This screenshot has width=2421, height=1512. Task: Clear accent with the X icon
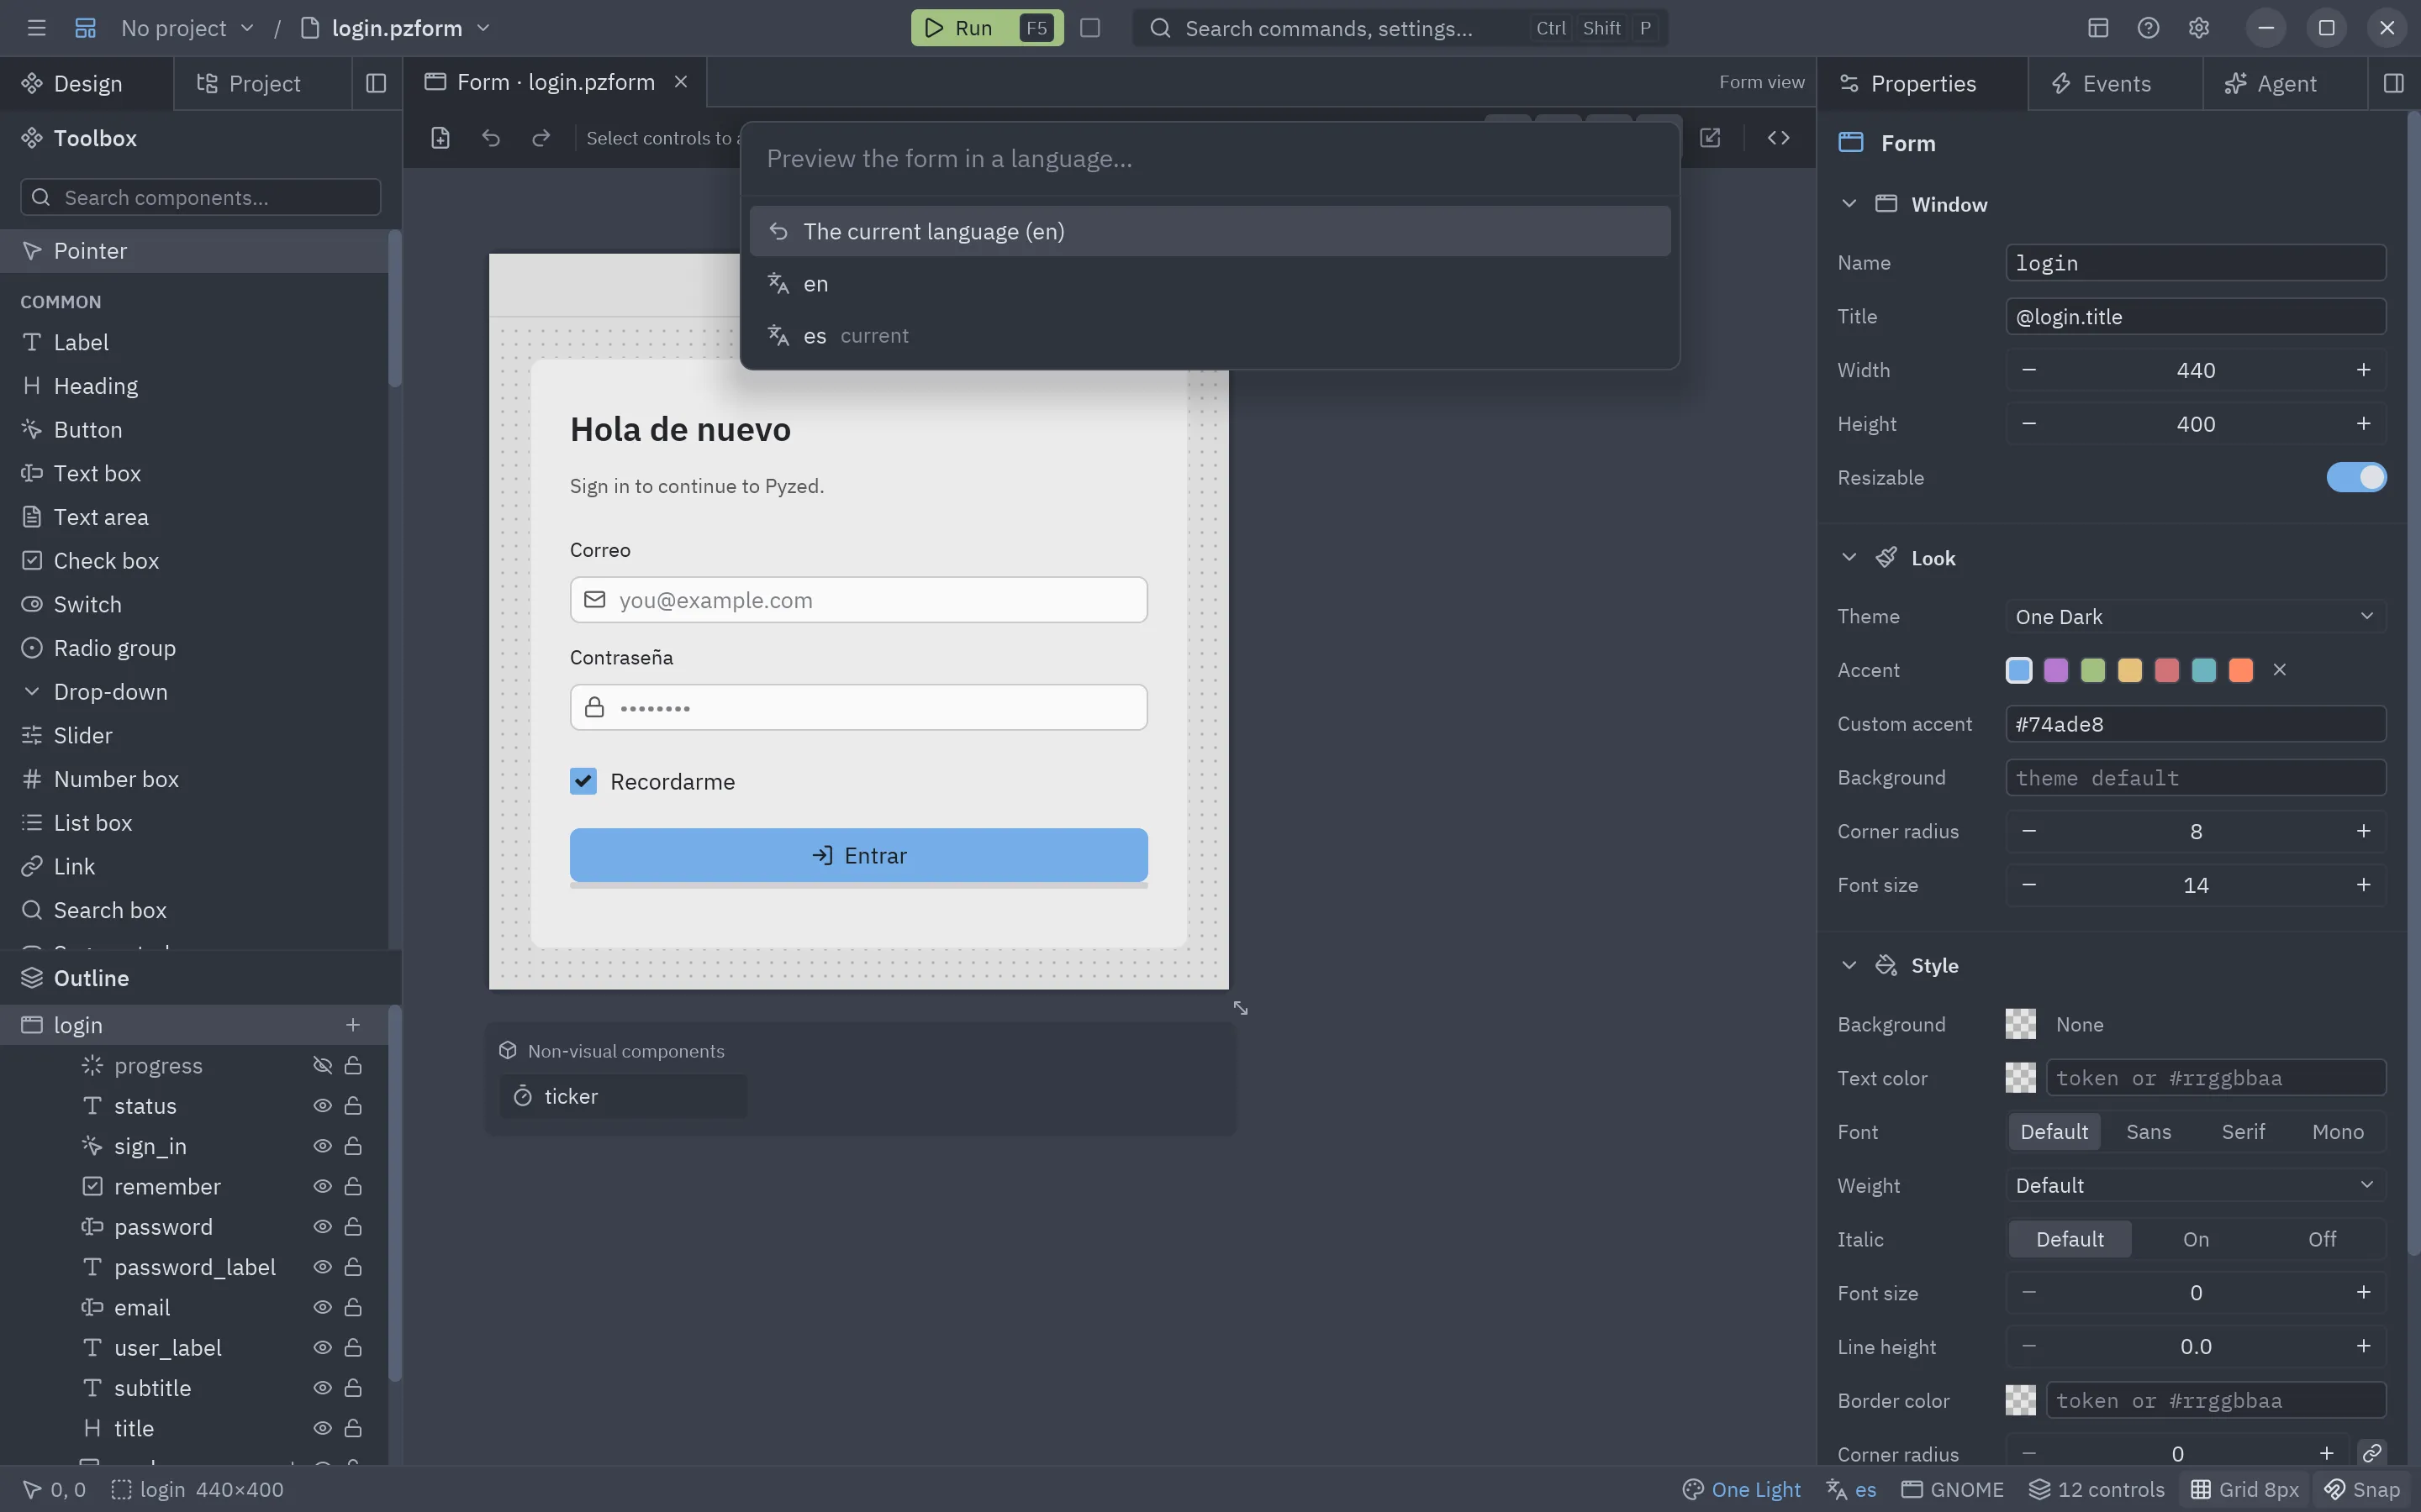point(2280,670)
